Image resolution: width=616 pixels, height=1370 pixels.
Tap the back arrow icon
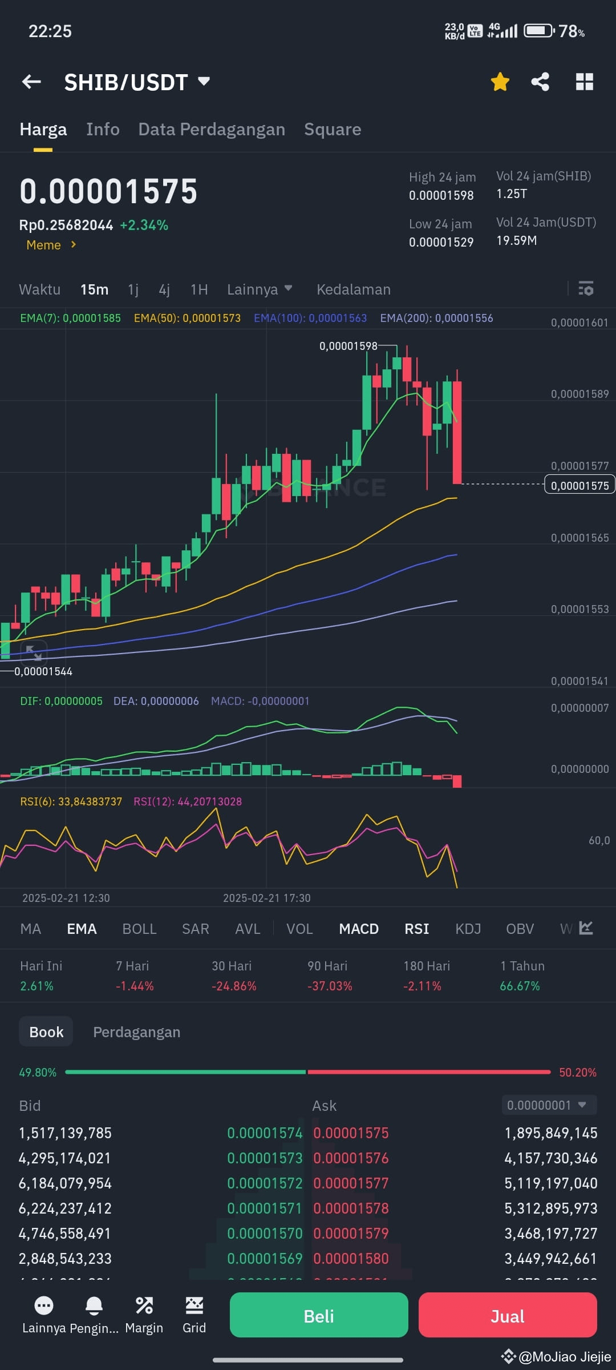(31, 82)
